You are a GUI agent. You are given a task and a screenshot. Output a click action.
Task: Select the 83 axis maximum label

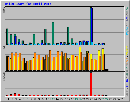(4, 48)
